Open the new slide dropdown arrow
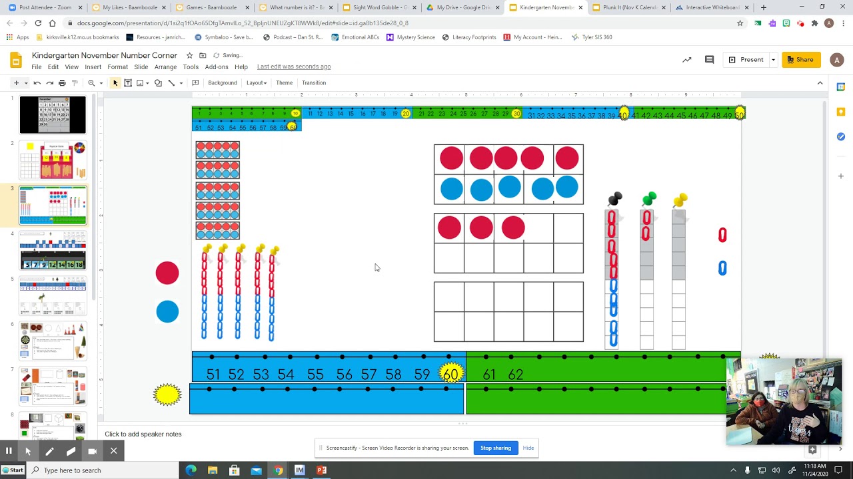 [26, 83]
